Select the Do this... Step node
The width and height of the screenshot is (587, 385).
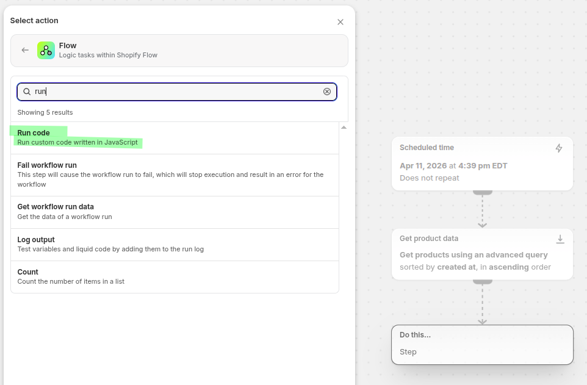click(x=482, y=344)
